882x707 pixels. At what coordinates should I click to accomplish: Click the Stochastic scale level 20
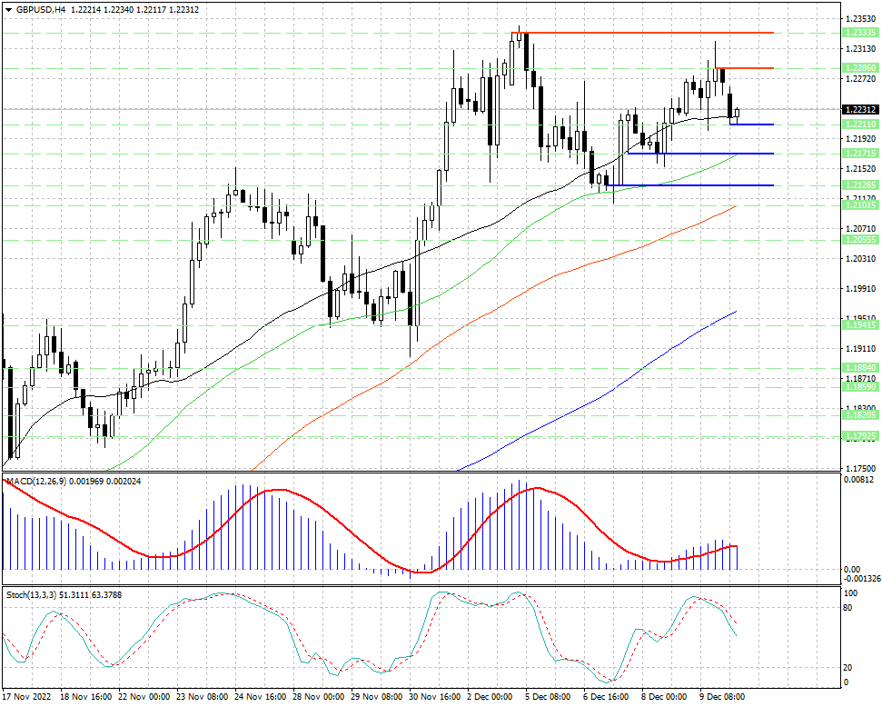[847, 668]
